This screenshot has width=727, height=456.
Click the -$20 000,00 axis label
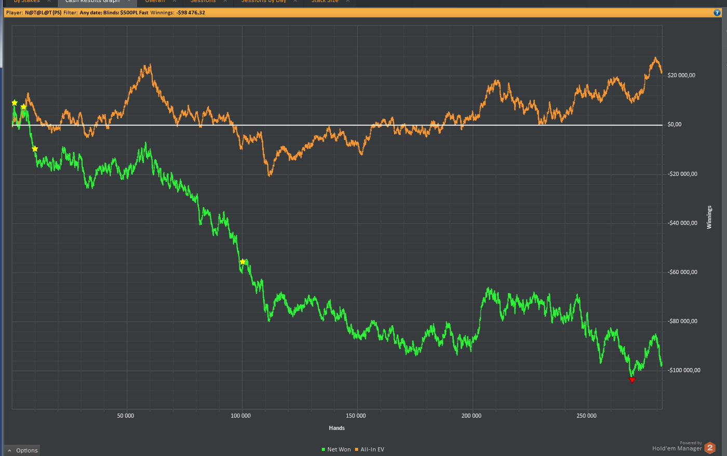(x=682, y=174)
